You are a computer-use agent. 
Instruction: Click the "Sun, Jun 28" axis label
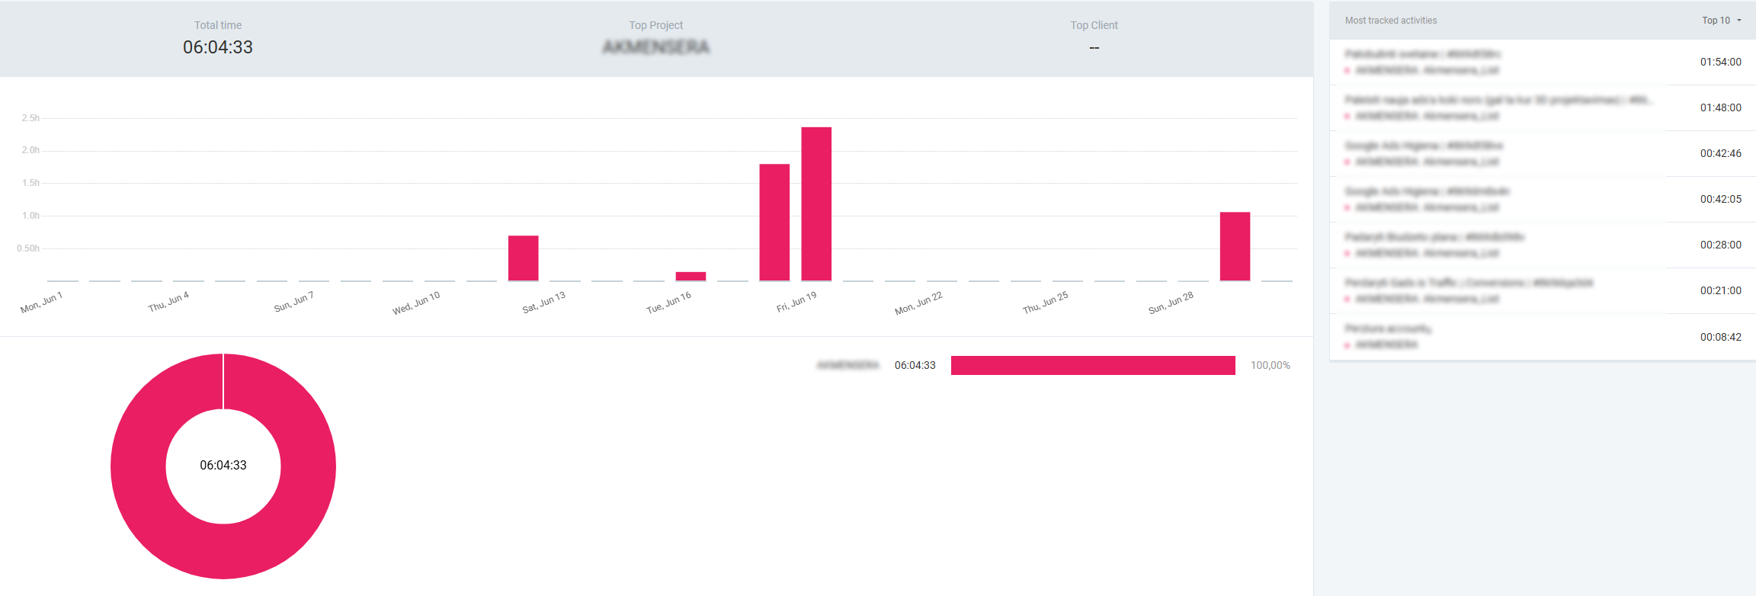coord(1171,303)
